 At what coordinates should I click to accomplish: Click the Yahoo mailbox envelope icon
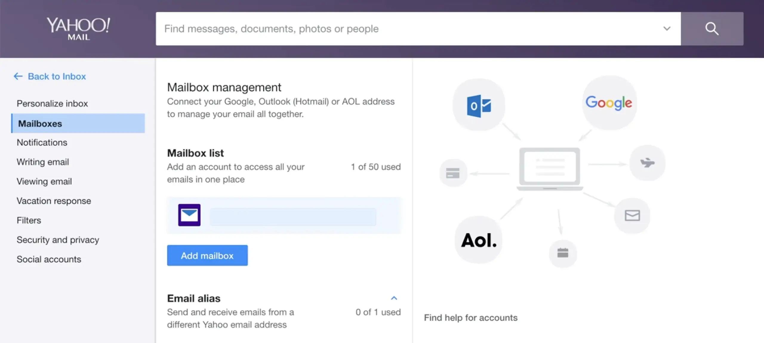point(189,215)
